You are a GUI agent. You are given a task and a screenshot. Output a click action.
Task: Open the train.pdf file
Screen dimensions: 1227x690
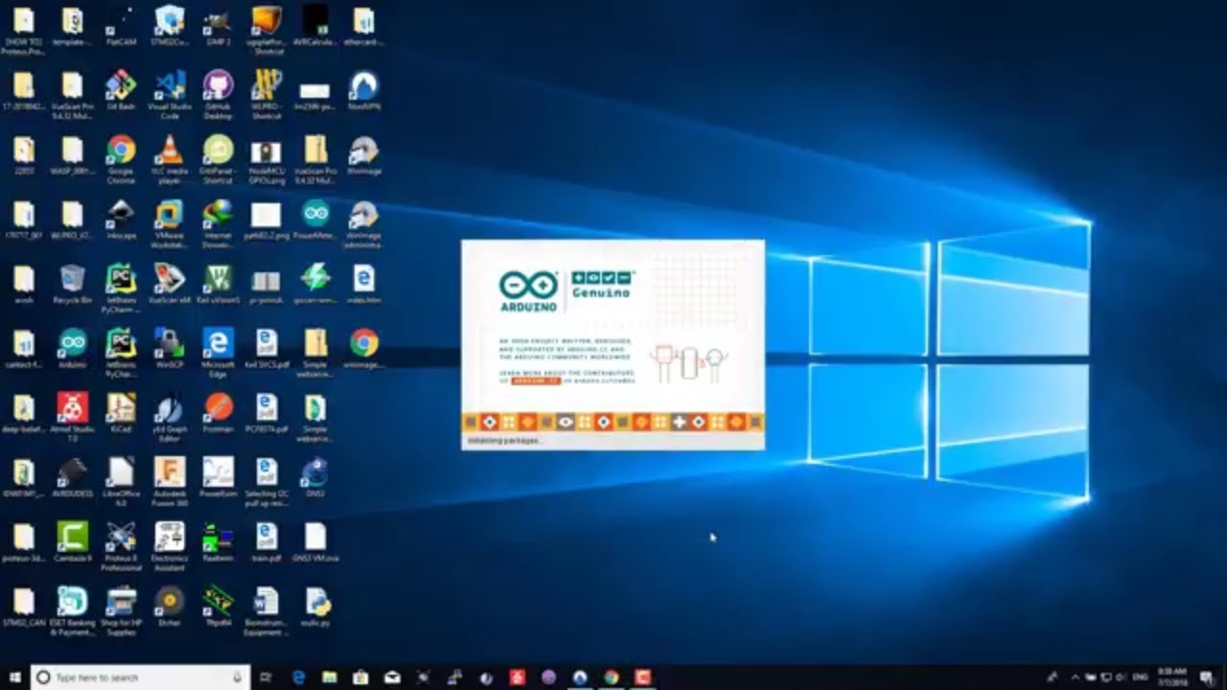[x=266, y=543]
